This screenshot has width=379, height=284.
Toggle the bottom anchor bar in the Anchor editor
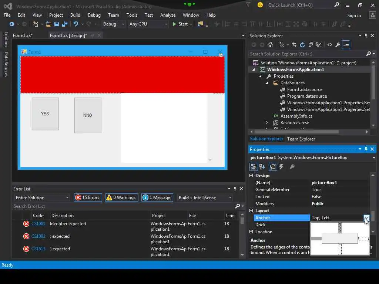(x=340, y=249)
